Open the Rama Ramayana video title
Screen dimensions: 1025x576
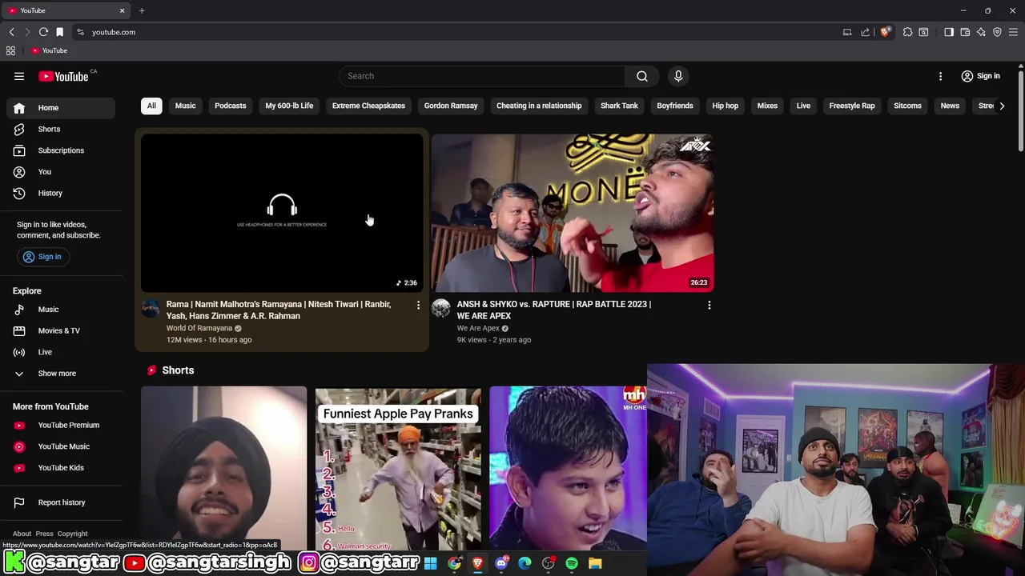(x=279, y=310)
